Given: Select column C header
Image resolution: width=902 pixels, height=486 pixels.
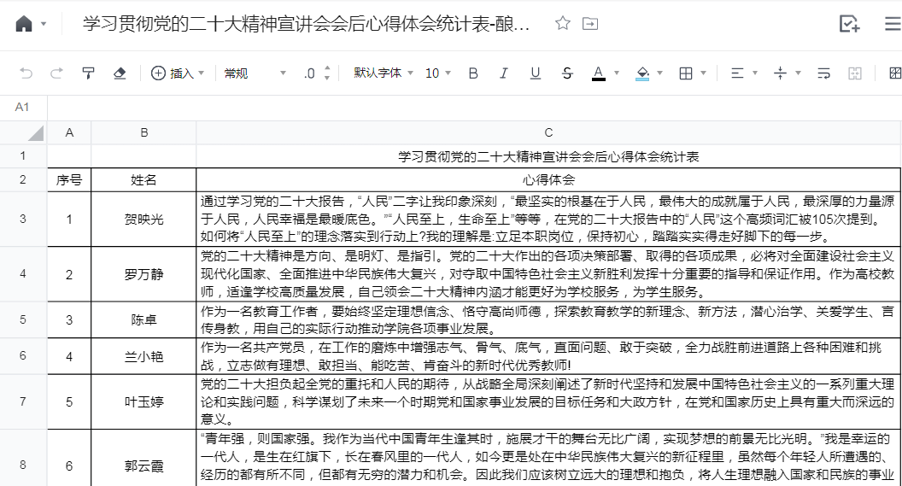Looking at the screenshot, I should [548, 133].
